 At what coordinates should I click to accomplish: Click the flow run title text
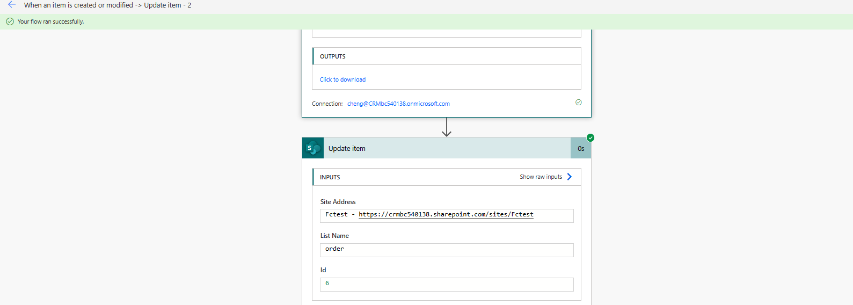[x=107, y=5]
